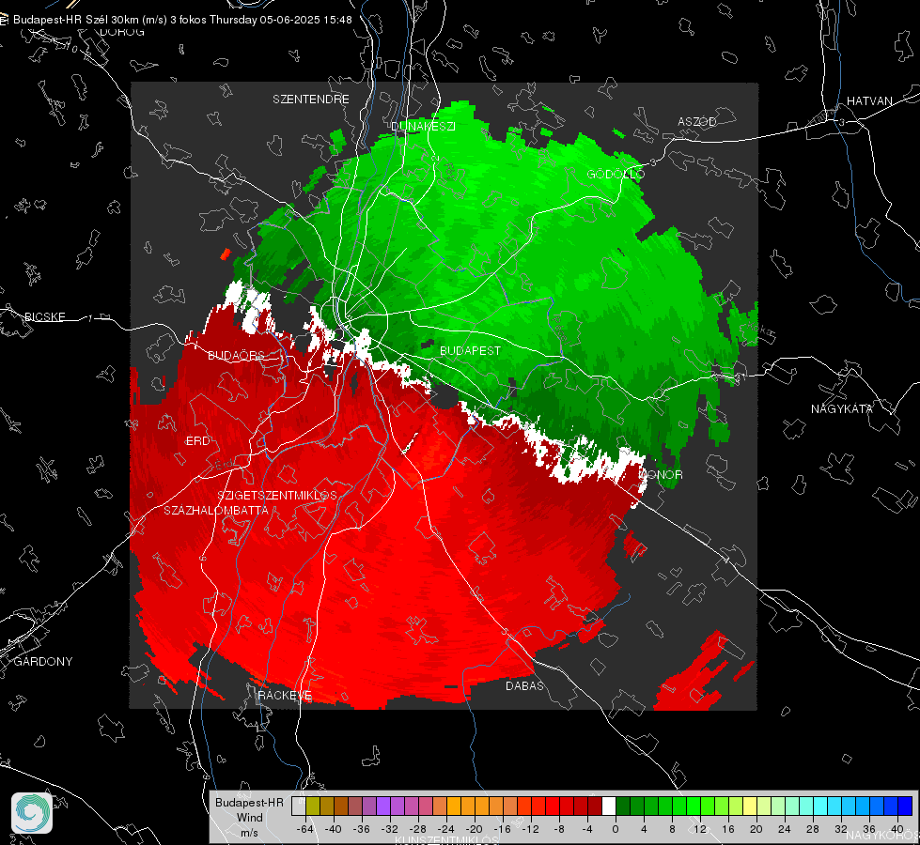Click the -32 legend value

pyautogui.click(x=390, y=829)
